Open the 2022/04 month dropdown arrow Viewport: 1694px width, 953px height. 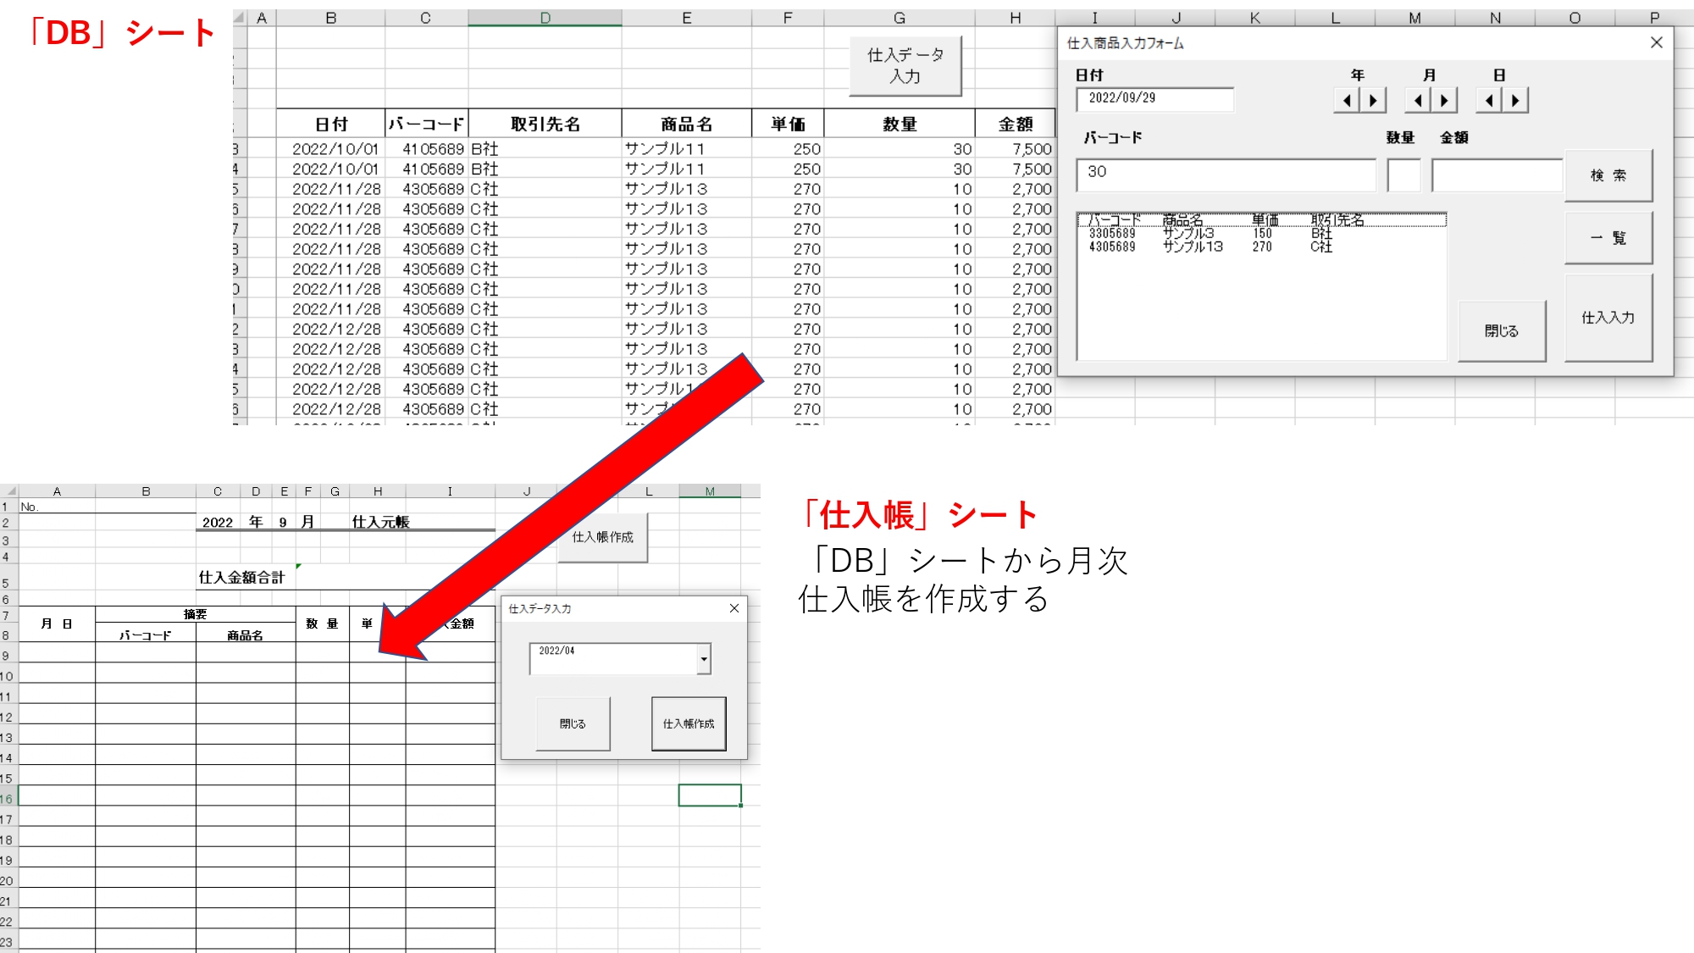pos(704,658)
